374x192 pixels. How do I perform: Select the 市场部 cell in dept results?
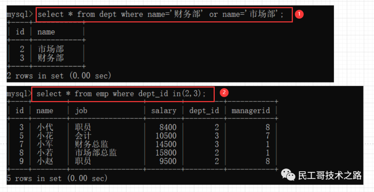pos(51,49)
